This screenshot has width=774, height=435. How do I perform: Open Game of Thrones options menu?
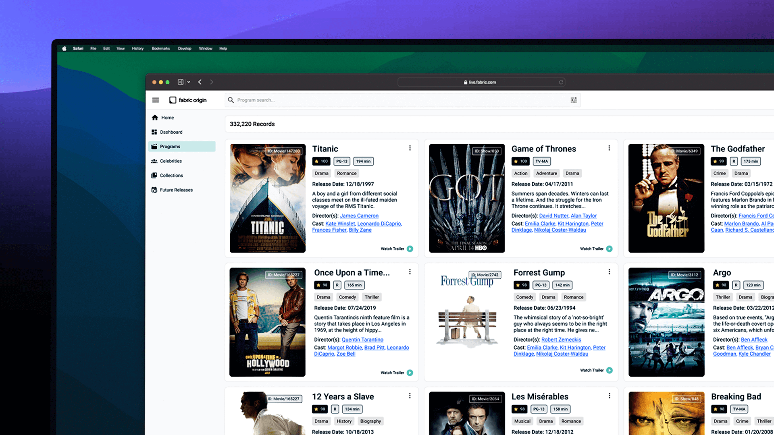point(609,148)
